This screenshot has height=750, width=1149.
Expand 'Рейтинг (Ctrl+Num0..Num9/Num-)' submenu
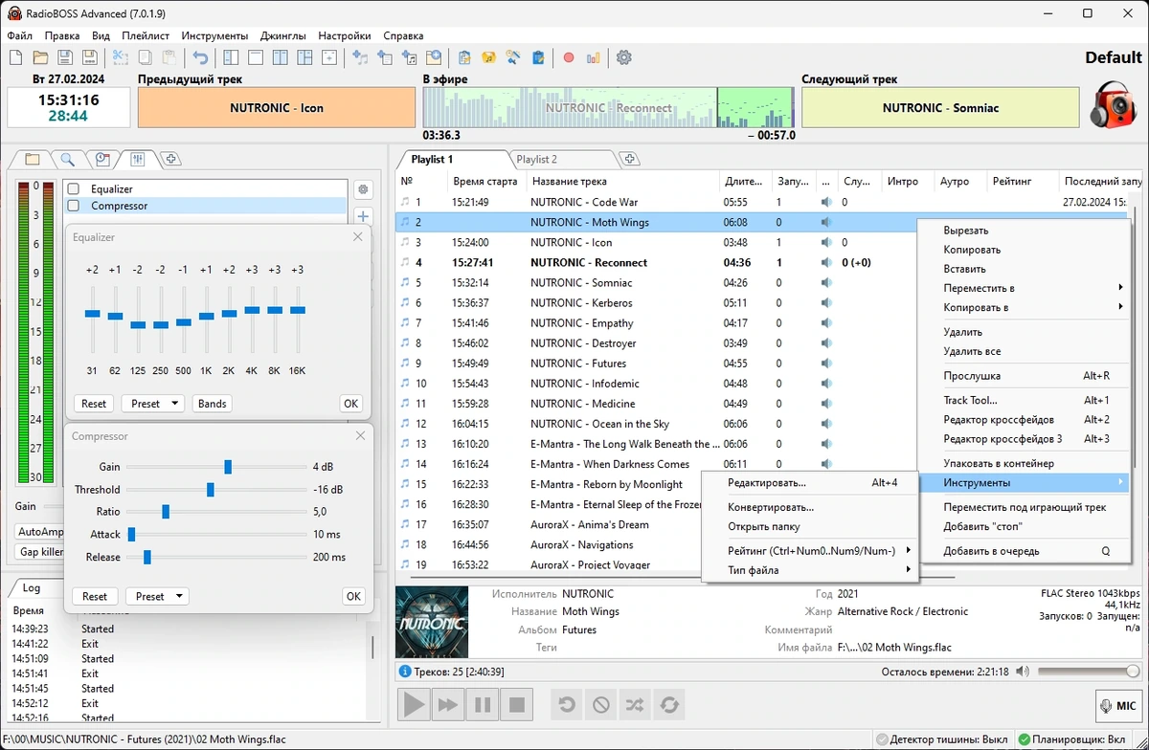click(810, 550)
